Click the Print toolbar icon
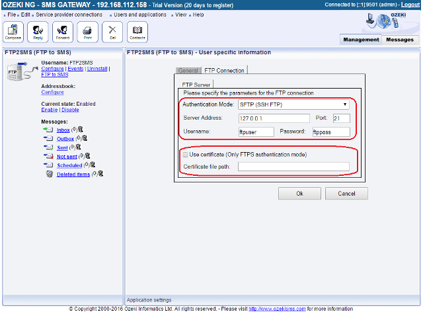423x314 pixels. point(87,32)
